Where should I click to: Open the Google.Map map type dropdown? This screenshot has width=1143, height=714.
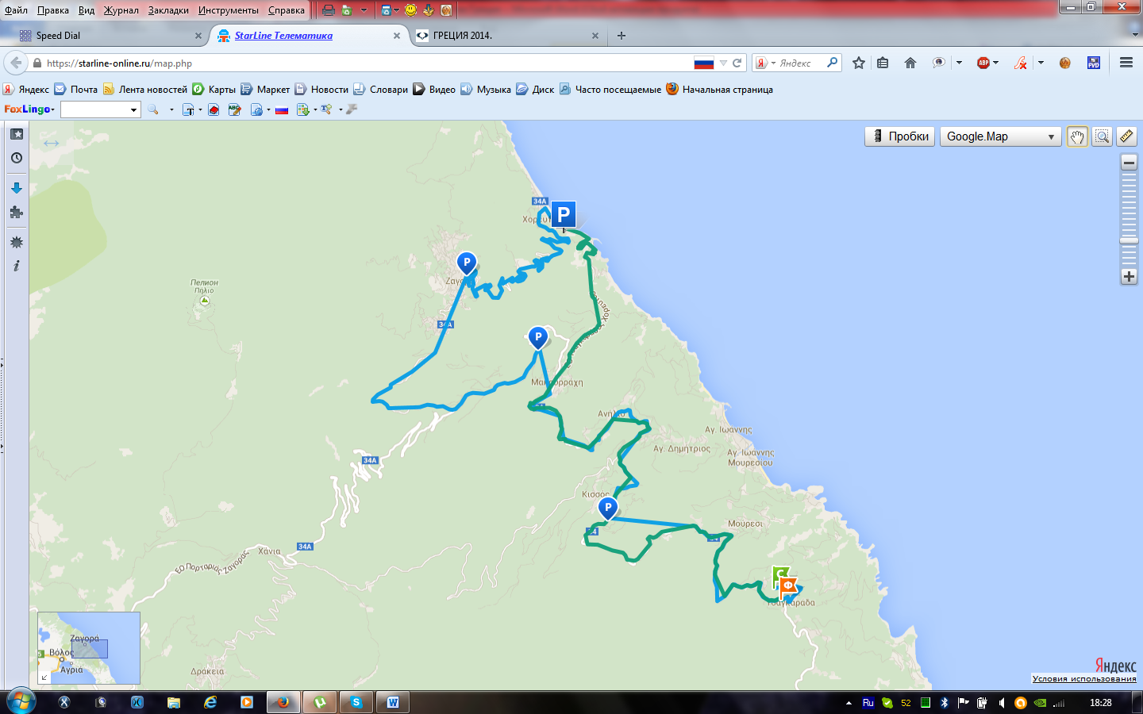[x=1000, y=136]
